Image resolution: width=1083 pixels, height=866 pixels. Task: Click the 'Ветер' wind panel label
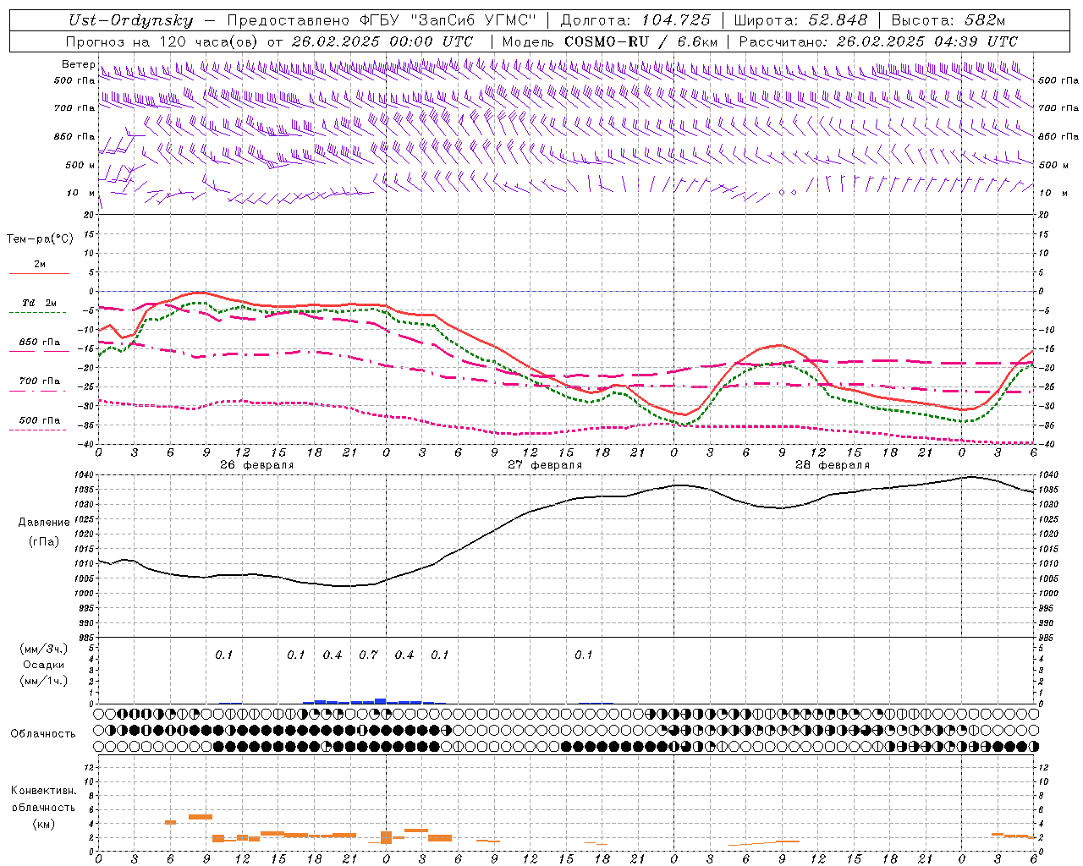click(x=78, y=64)
